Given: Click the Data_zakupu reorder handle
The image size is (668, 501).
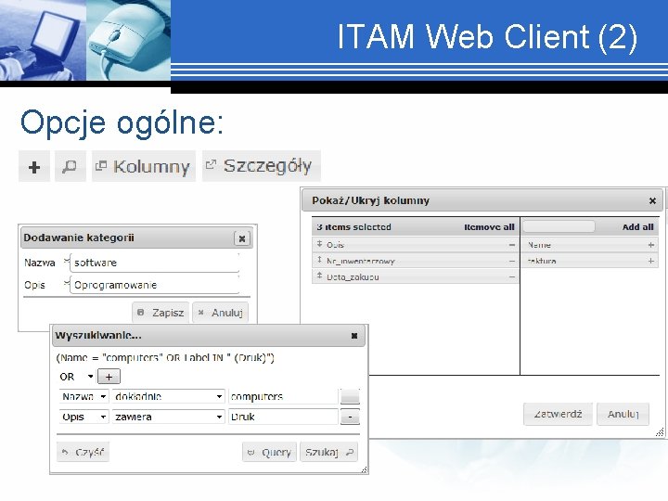Looking at the screenshot, I should tap(319, 276).
